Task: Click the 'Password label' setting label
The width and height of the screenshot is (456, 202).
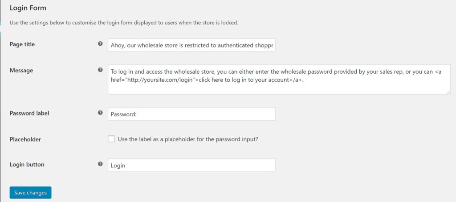Action: pyautogui.click(x=29, y=113)
